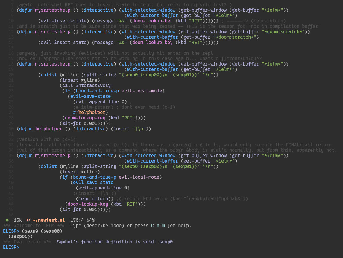Click helphelper in the defun on line 30
343x258 pixels.
pyautogui.click(x=48, y=129)
